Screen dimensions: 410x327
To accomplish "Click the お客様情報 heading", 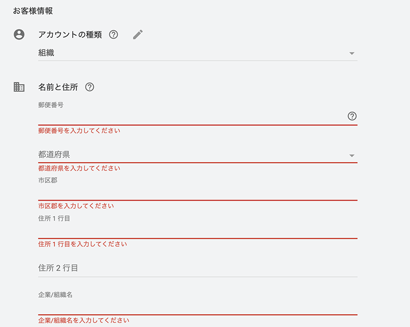I will click(33, 11).
